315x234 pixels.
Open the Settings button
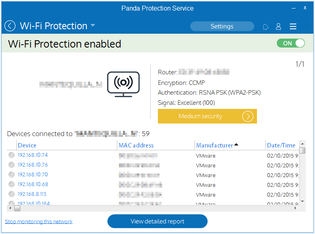pos(222,26)
